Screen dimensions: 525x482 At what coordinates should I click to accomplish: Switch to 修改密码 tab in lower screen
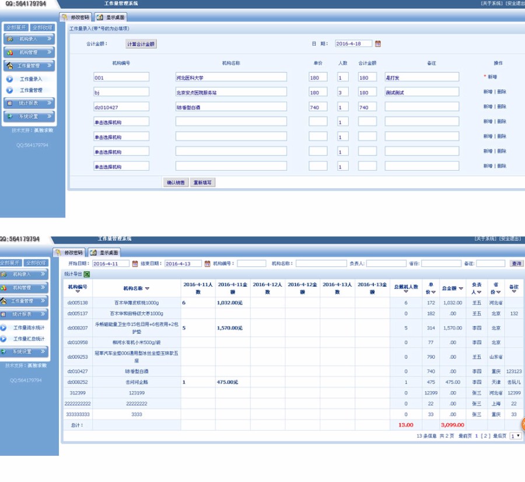69,252
